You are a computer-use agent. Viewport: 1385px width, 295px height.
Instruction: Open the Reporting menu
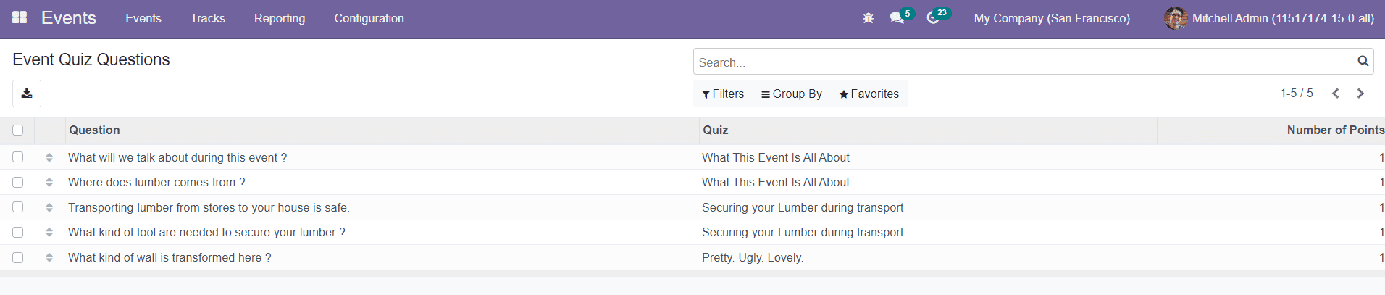pos(280,19)
